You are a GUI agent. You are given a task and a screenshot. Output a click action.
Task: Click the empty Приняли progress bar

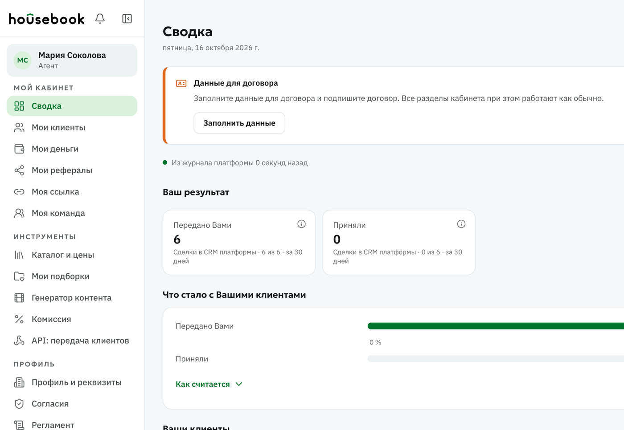coord(496,358)
